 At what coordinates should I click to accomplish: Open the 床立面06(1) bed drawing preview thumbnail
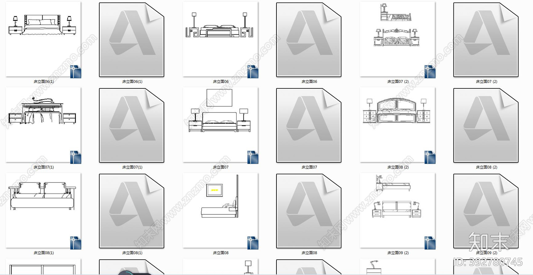click(43, 39)
